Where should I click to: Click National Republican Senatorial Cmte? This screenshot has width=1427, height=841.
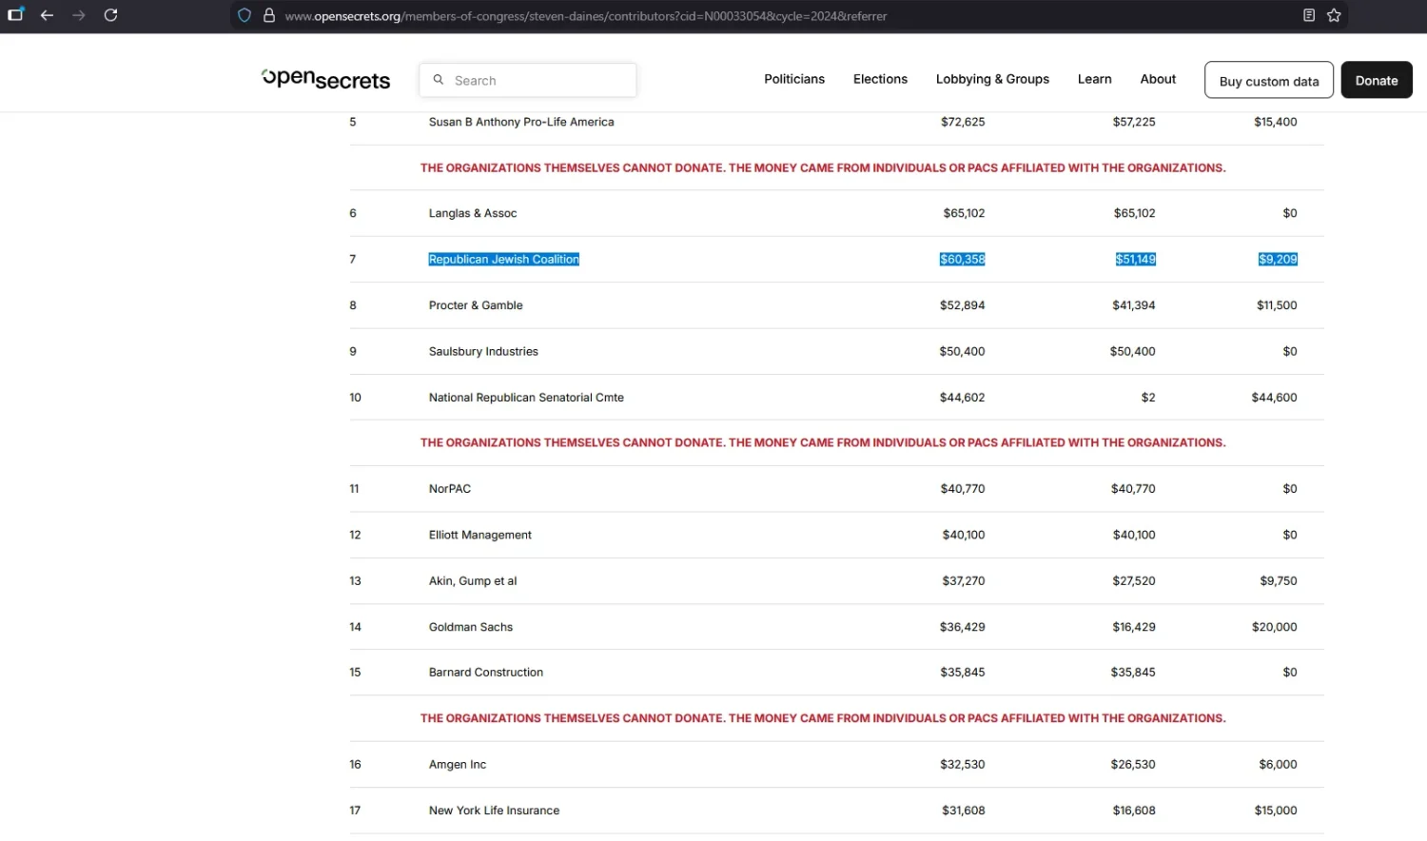526,398
